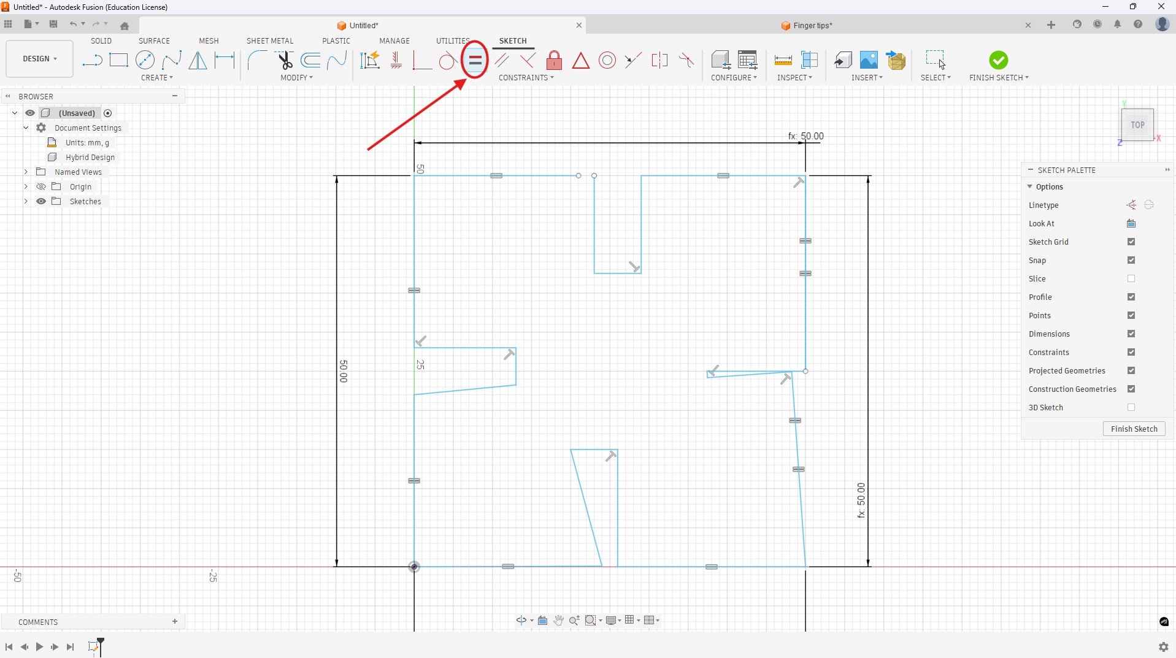The image size is (1176, 658).
Task: Apply the Symmetry constraint
Action: 659,60
